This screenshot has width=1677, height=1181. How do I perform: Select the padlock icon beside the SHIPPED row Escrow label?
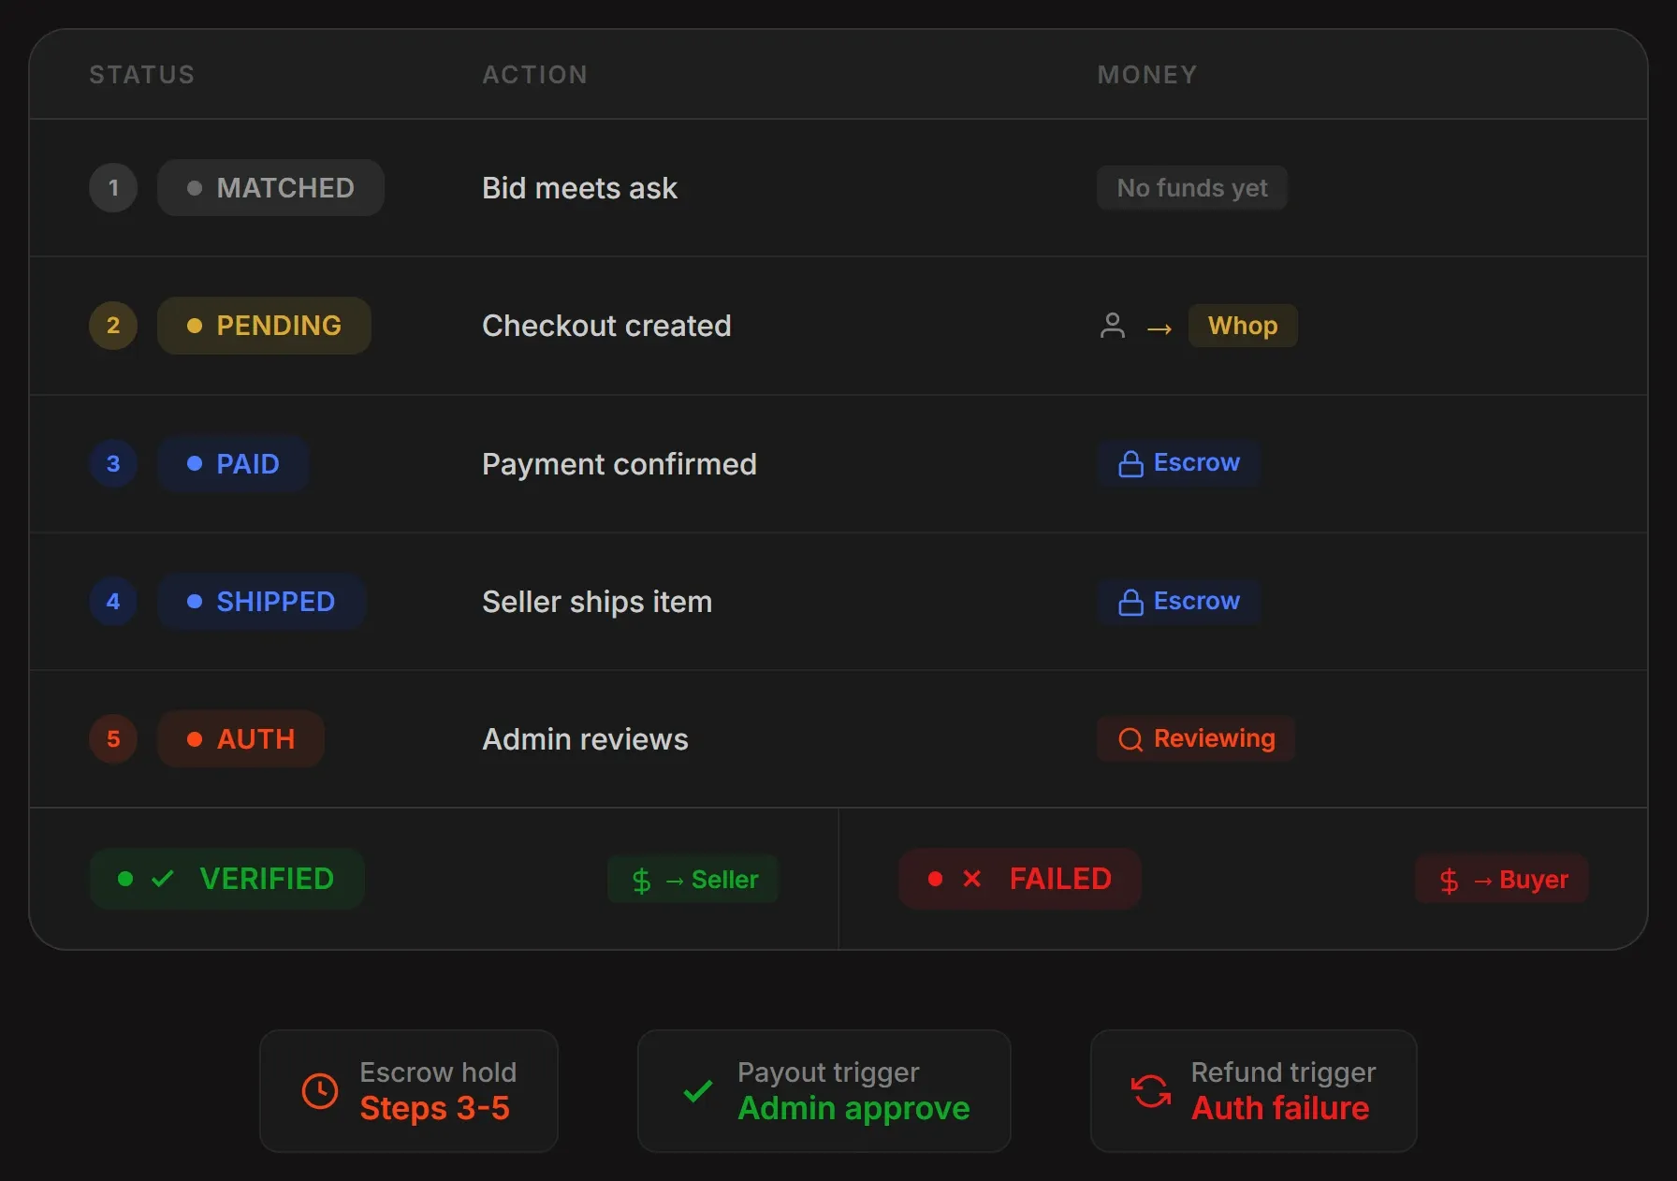1130,601
